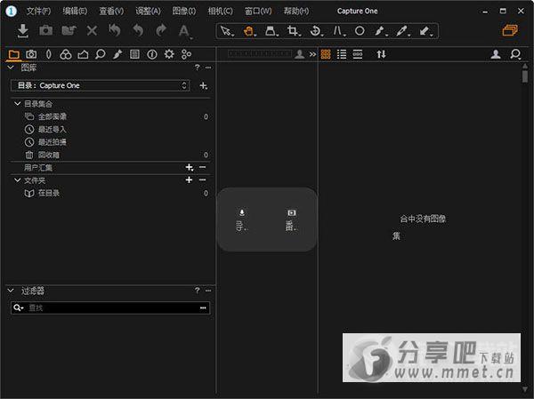The height and width of the screenshot is (399, 534).
Task: Open the 目录: Capture One dropdown
Action: 100,85
